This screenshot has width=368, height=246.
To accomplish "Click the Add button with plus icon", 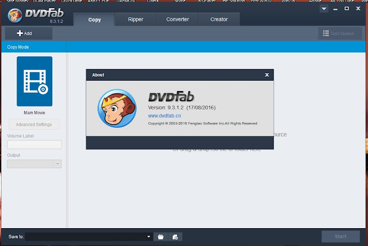I will coord(29,33).
